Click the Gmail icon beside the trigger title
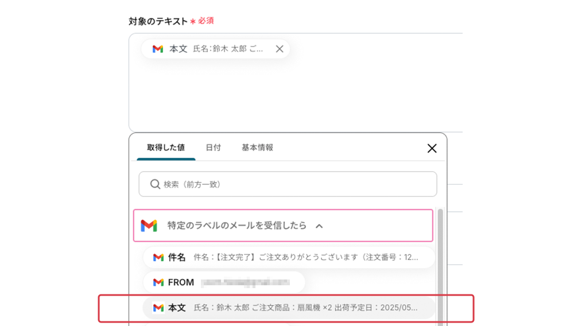The image size is (574, 326). coord(149,226)
